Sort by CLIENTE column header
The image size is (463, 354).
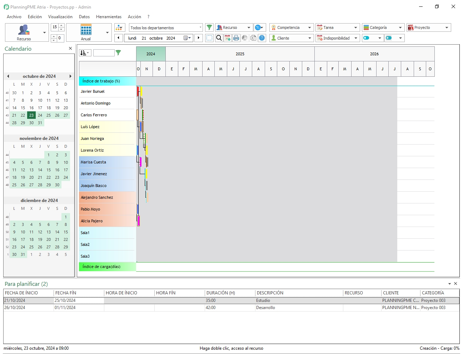click(x=401, y=293)
